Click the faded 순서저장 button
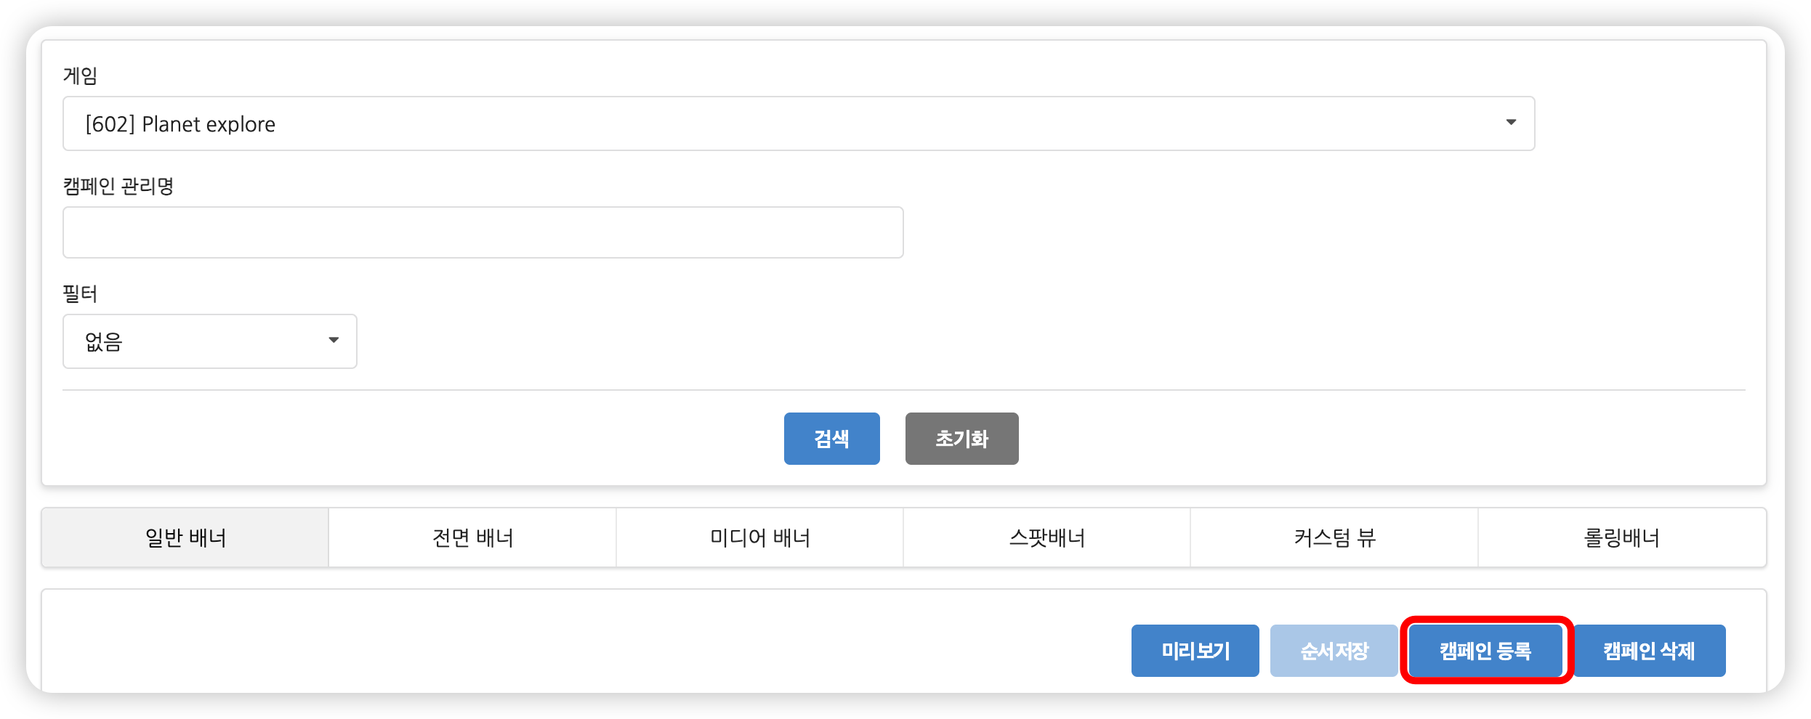 coord(1334,651)
